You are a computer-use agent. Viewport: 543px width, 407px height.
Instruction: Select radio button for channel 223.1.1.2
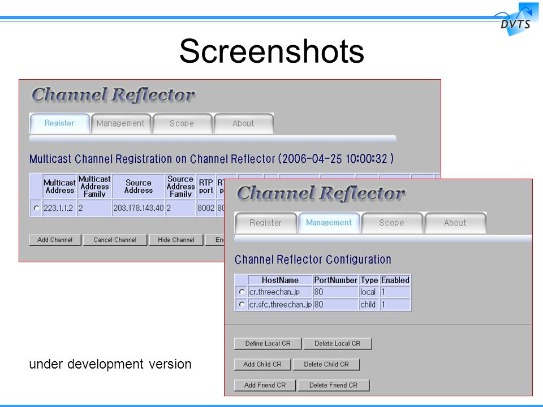coord(36,208)
